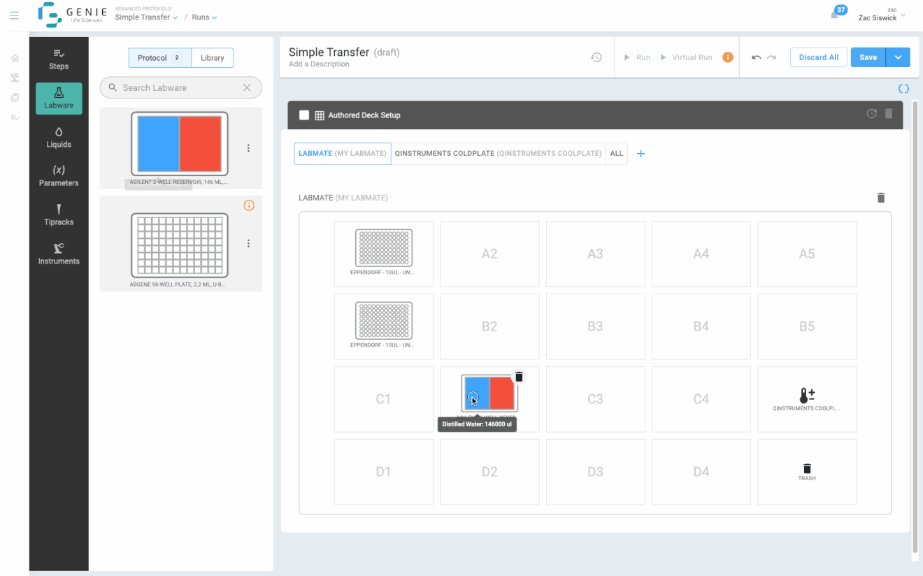Click empty deck slot A3
The width and height of the screenshot is (923, 576).
tap(595, 254)
